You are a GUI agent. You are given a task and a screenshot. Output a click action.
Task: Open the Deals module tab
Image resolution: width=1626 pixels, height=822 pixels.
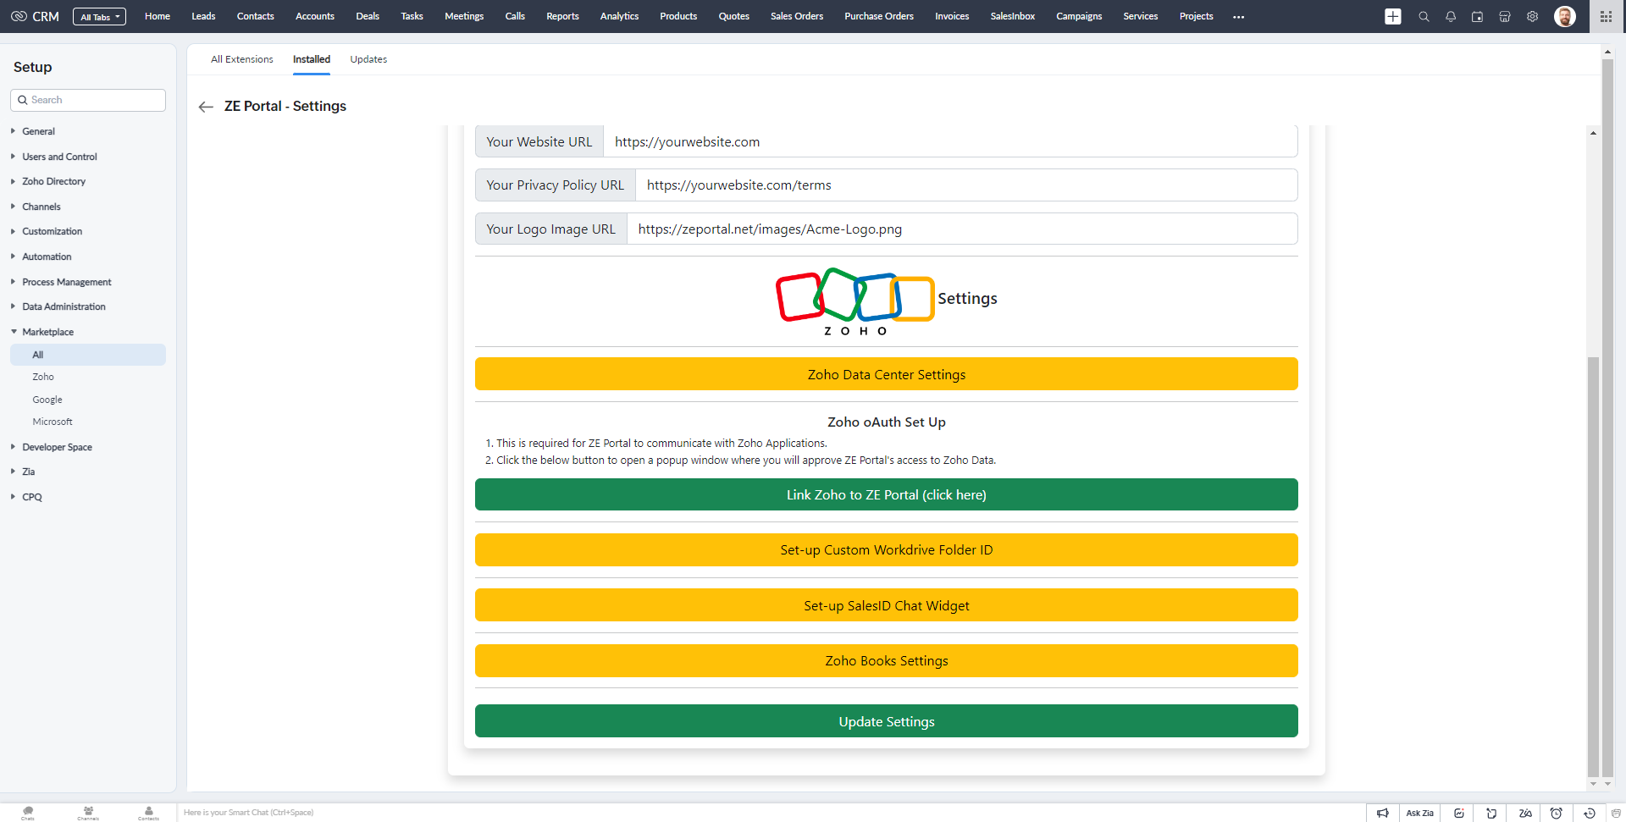coord(368,16)
